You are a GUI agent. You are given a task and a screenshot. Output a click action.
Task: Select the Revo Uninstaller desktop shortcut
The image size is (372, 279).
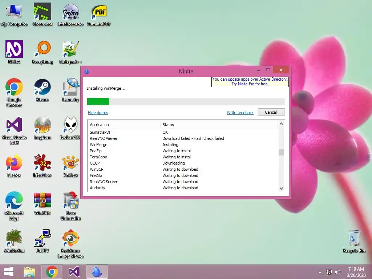point(71,206)
